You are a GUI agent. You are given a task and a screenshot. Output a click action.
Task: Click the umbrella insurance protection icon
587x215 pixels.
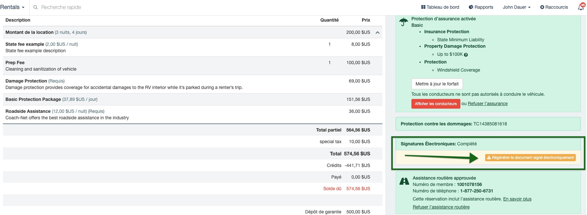coord(403,22)
